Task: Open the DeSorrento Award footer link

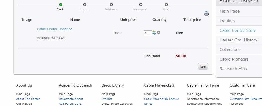Action: point(71,99)
